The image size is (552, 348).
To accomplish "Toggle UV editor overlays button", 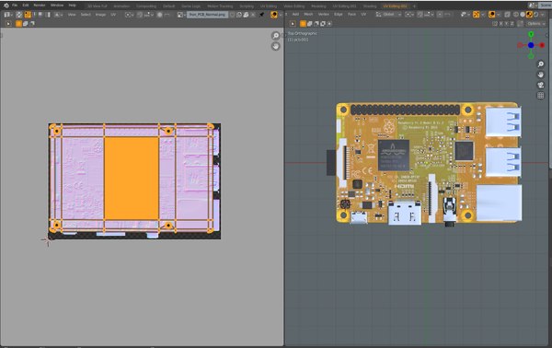I will pyautogui.click(x=274, y=15).
